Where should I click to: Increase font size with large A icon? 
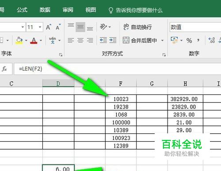point(49,27)
